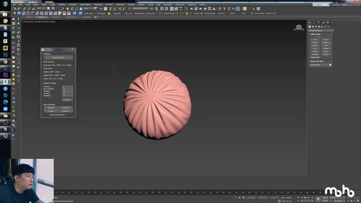This screenshot has height=203, width=361.
Task: Toggle Window/Crossing selection mode
Action: coord(63,9)
